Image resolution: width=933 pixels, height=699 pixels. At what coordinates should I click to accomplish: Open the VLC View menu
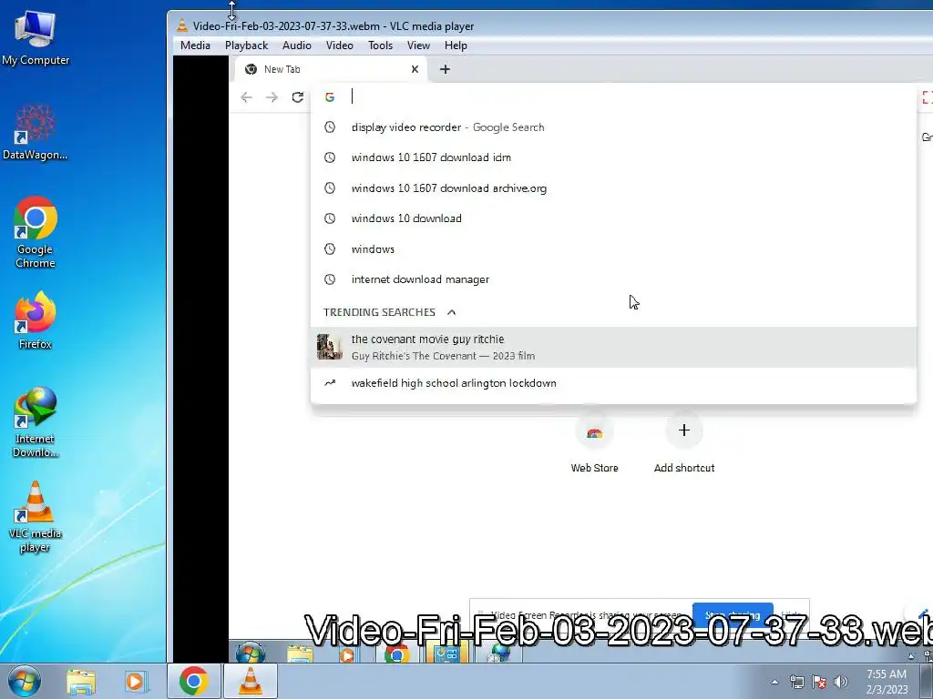click(x=418, y=46)
